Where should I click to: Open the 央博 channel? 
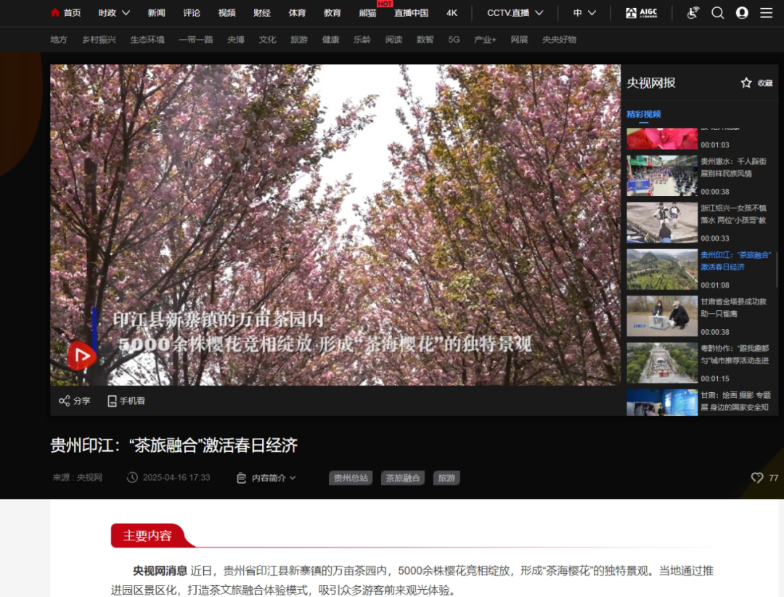pyautogui.click(x=236, y=39)
